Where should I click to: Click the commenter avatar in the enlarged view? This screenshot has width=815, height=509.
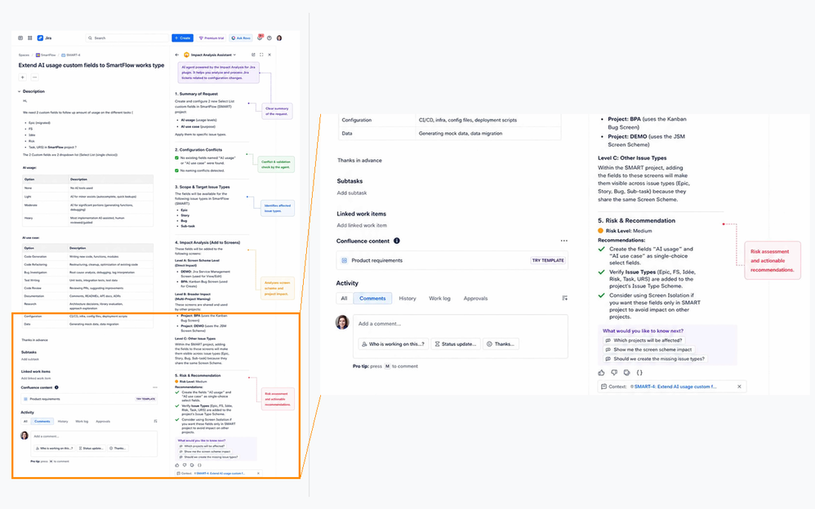(x=342, y=322)
